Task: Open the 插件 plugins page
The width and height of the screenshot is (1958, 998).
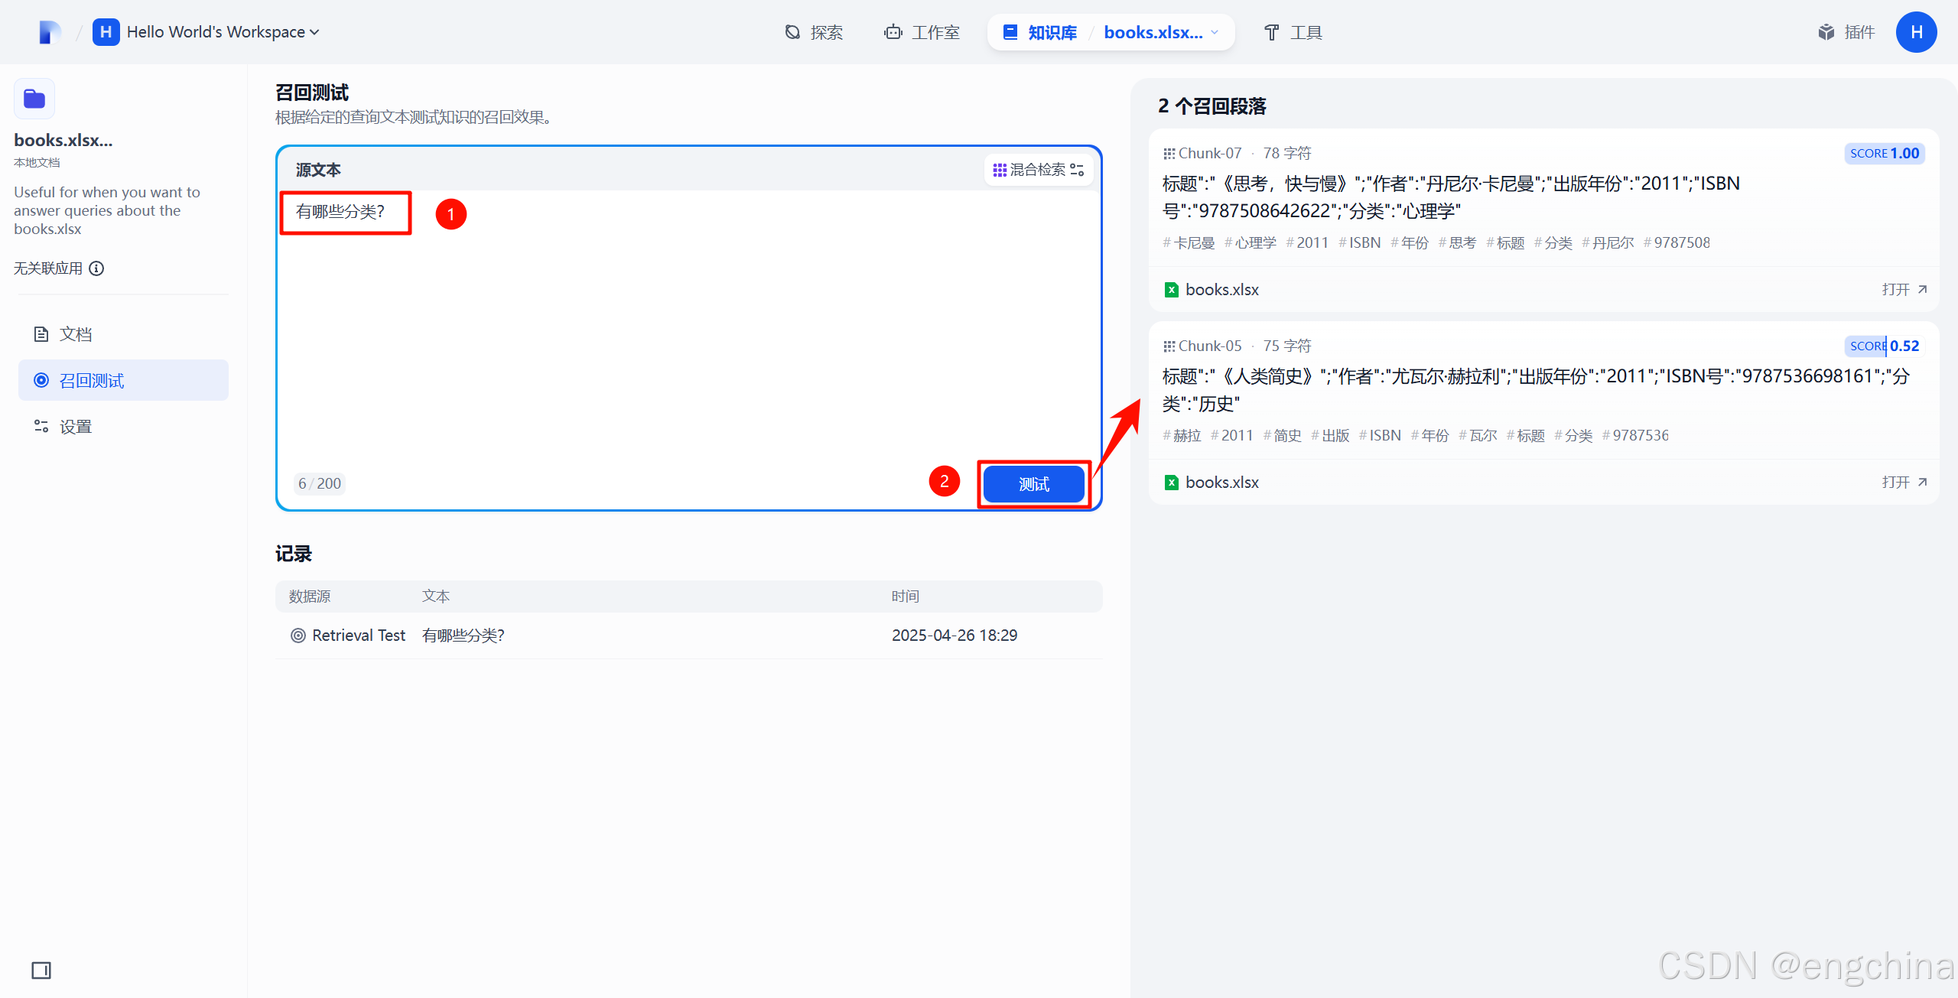Action: 1846,32
